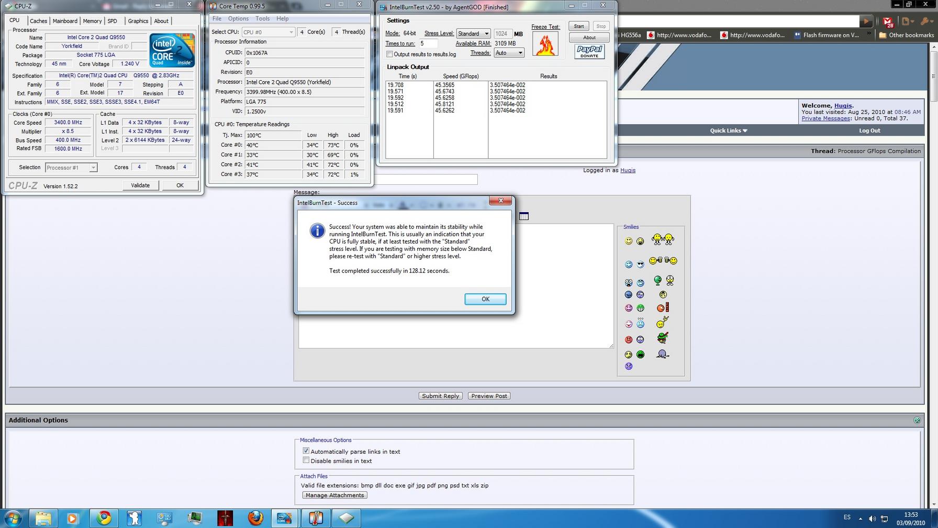Open the Select CPU dropdown in Core Temp
This screenshot has height=528, width=938.
click(268, 32)
